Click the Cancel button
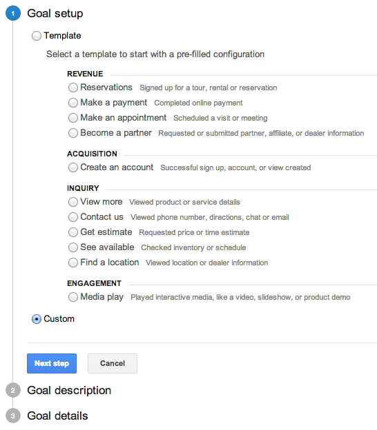 click(113, 363)
